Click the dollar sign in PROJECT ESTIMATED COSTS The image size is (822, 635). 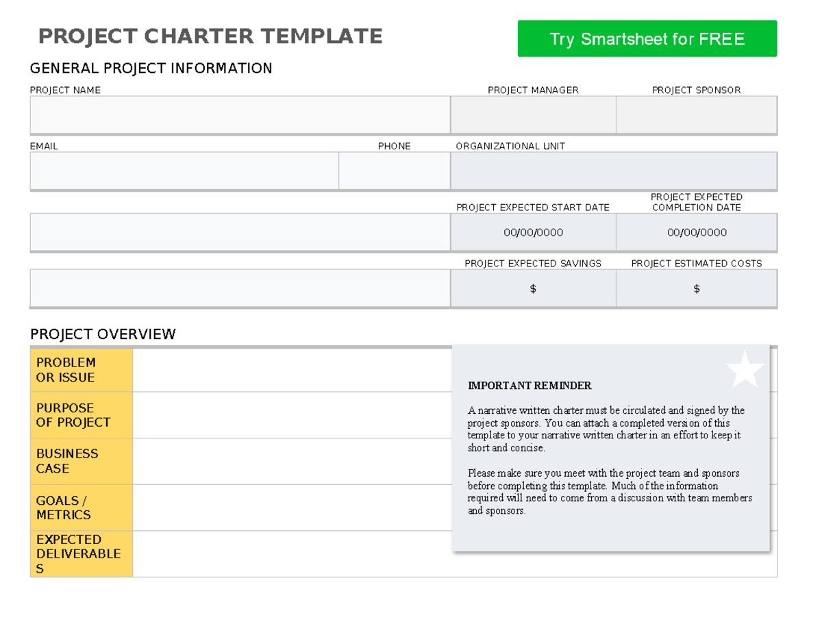696,288
